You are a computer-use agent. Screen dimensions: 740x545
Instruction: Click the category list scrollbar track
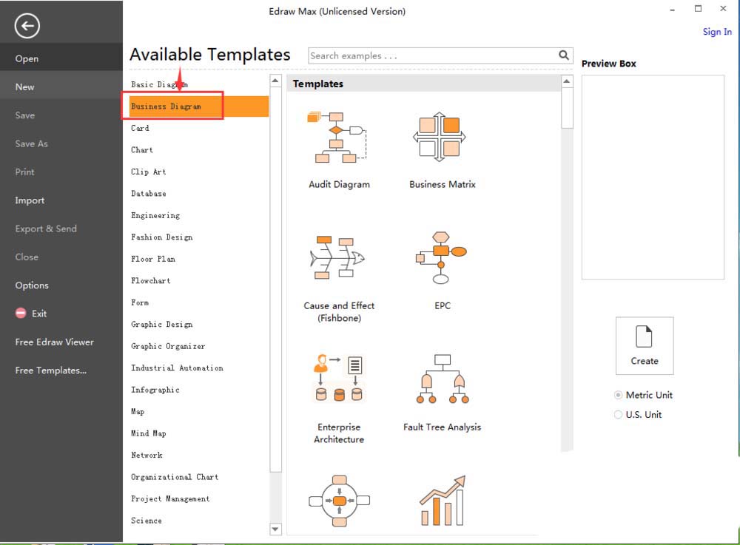click(x=275, y=498)
